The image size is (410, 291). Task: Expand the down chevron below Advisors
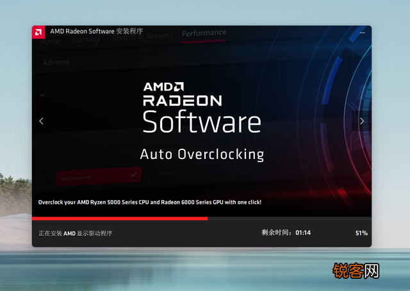(42, 95)
